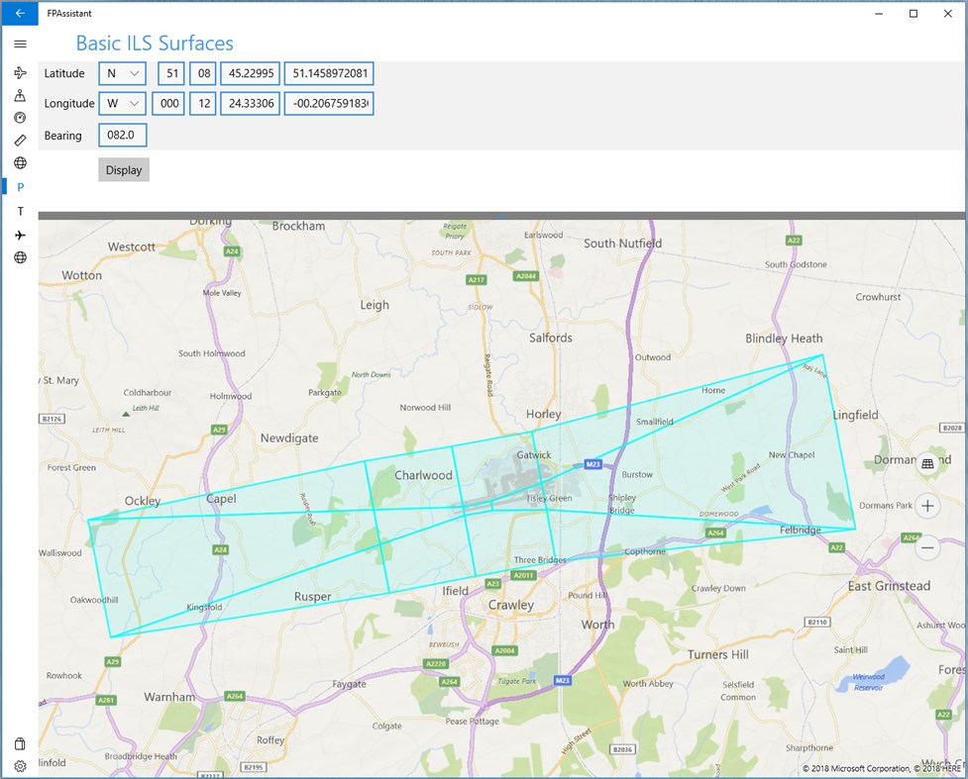Click the Ockley map label

(x=143, y=501)
